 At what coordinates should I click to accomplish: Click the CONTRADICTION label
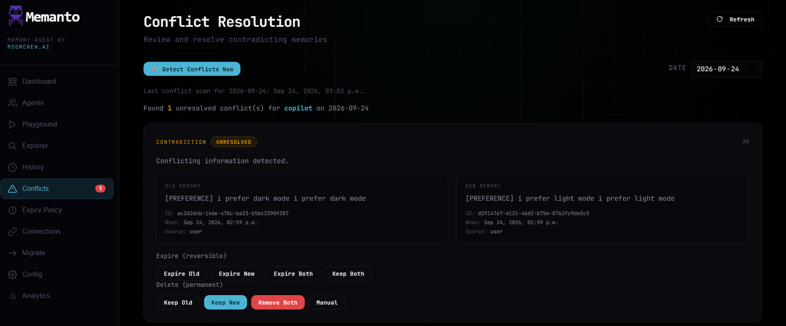181,142
